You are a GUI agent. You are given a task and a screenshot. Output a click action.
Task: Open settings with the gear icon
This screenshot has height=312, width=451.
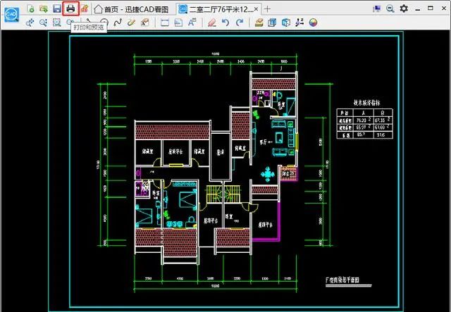(x=404, y=8)
